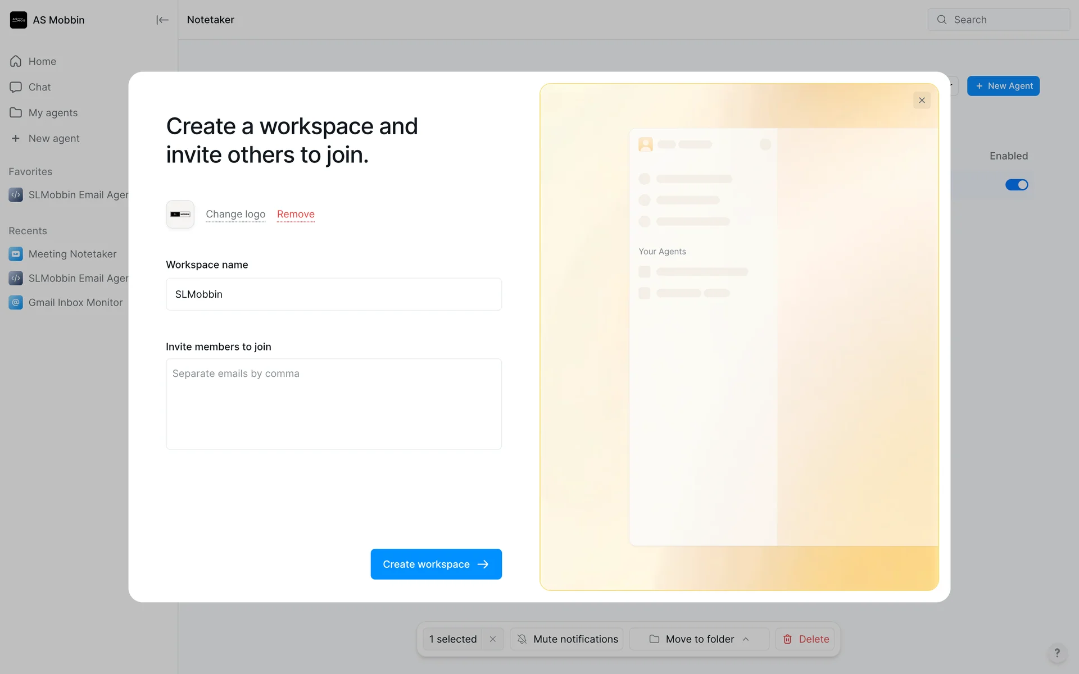The width and height of the screenshot is (1079, 674).
Task: Collapse the sidebar with arrow icon
Action: click(162, 20)
